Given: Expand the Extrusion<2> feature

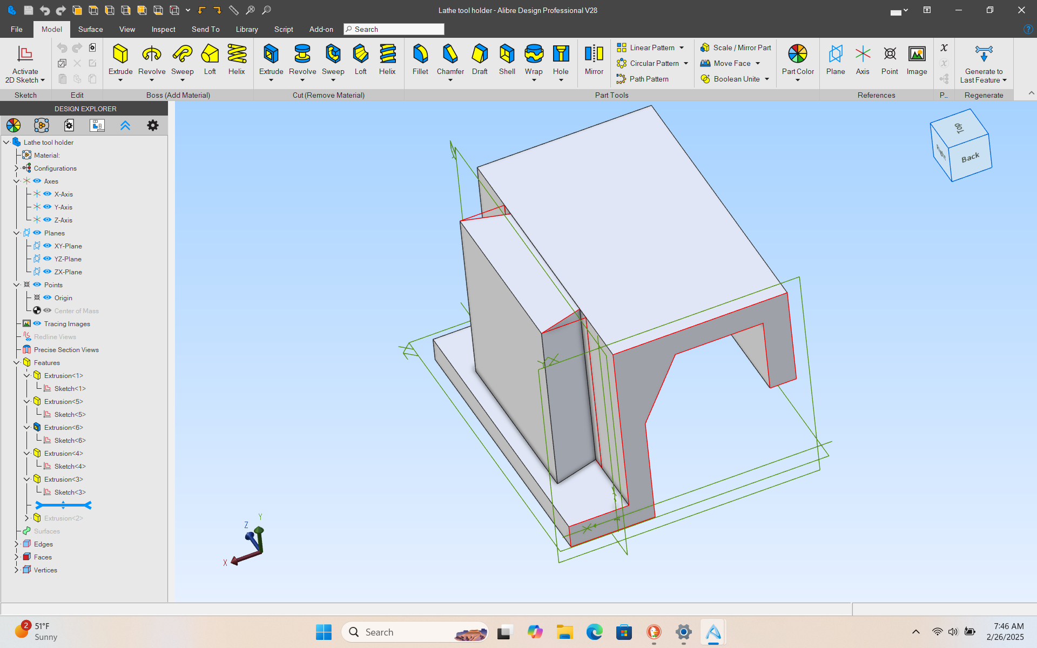Looking at the screenshot, I should pos(26,518).
